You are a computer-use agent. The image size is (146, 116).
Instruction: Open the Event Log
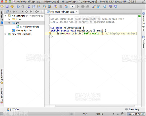click(132, 109)
